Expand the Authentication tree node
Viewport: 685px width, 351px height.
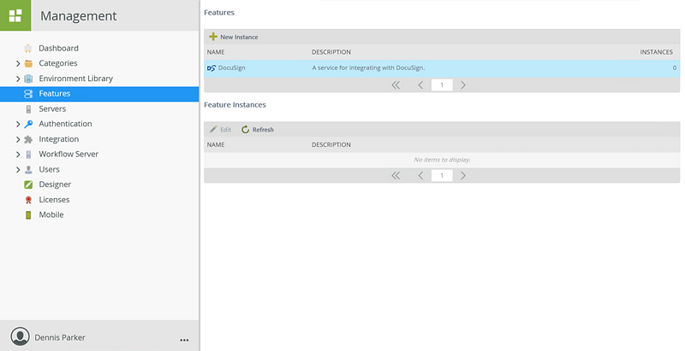[x=18, y=124]
